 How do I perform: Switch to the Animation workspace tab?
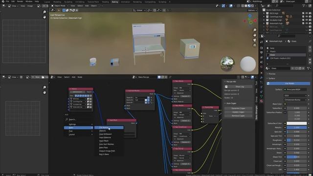(126, 2)
